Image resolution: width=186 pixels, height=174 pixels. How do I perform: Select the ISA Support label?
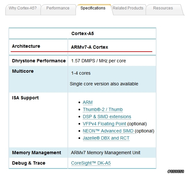(25, 98)
